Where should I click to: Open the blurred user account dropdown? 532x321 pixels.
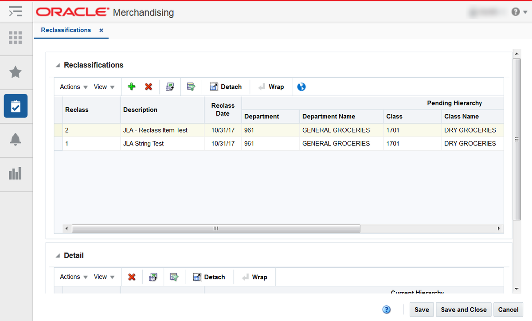coord(487,12)
